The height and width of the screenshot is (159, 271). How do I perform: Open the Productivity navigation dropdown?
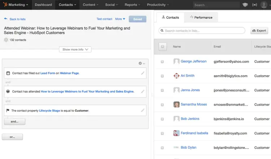(158, 5)
